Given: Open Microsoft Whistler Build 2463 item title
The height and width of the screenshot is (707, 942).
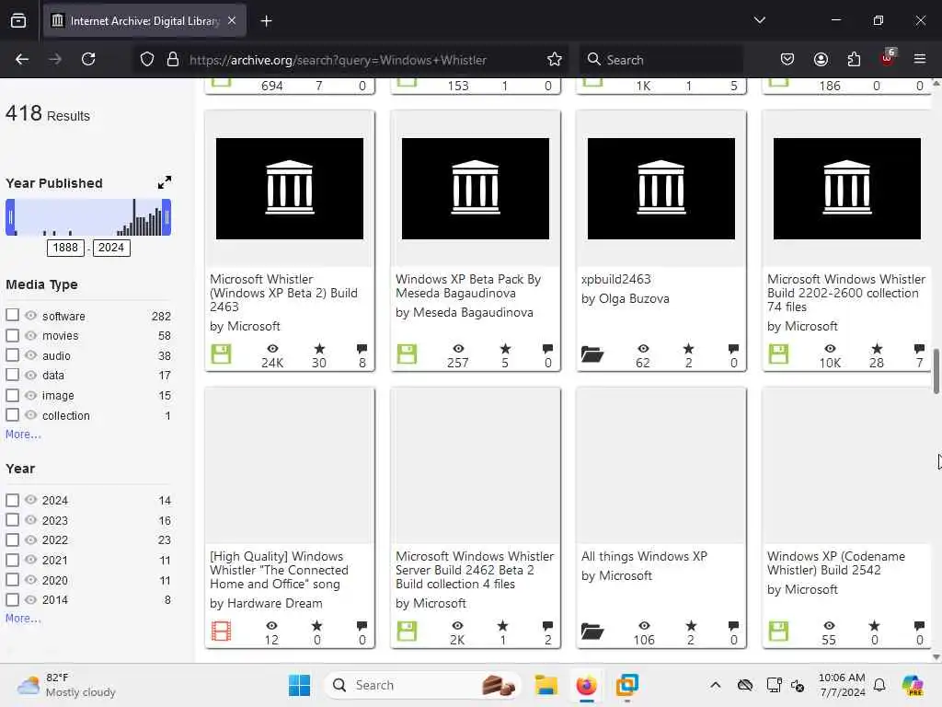Looking at the screenshot, I should tap(283, 293).
